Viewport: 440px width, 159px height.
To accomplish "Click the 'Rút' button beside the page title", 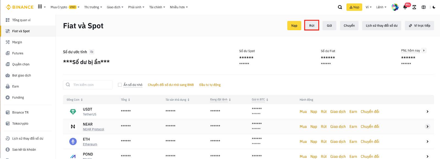I will [312, 25].
